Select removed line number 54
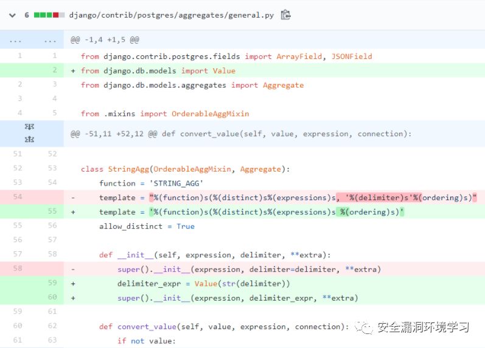Screen dimensions: 485x348 tap(18, 197)
